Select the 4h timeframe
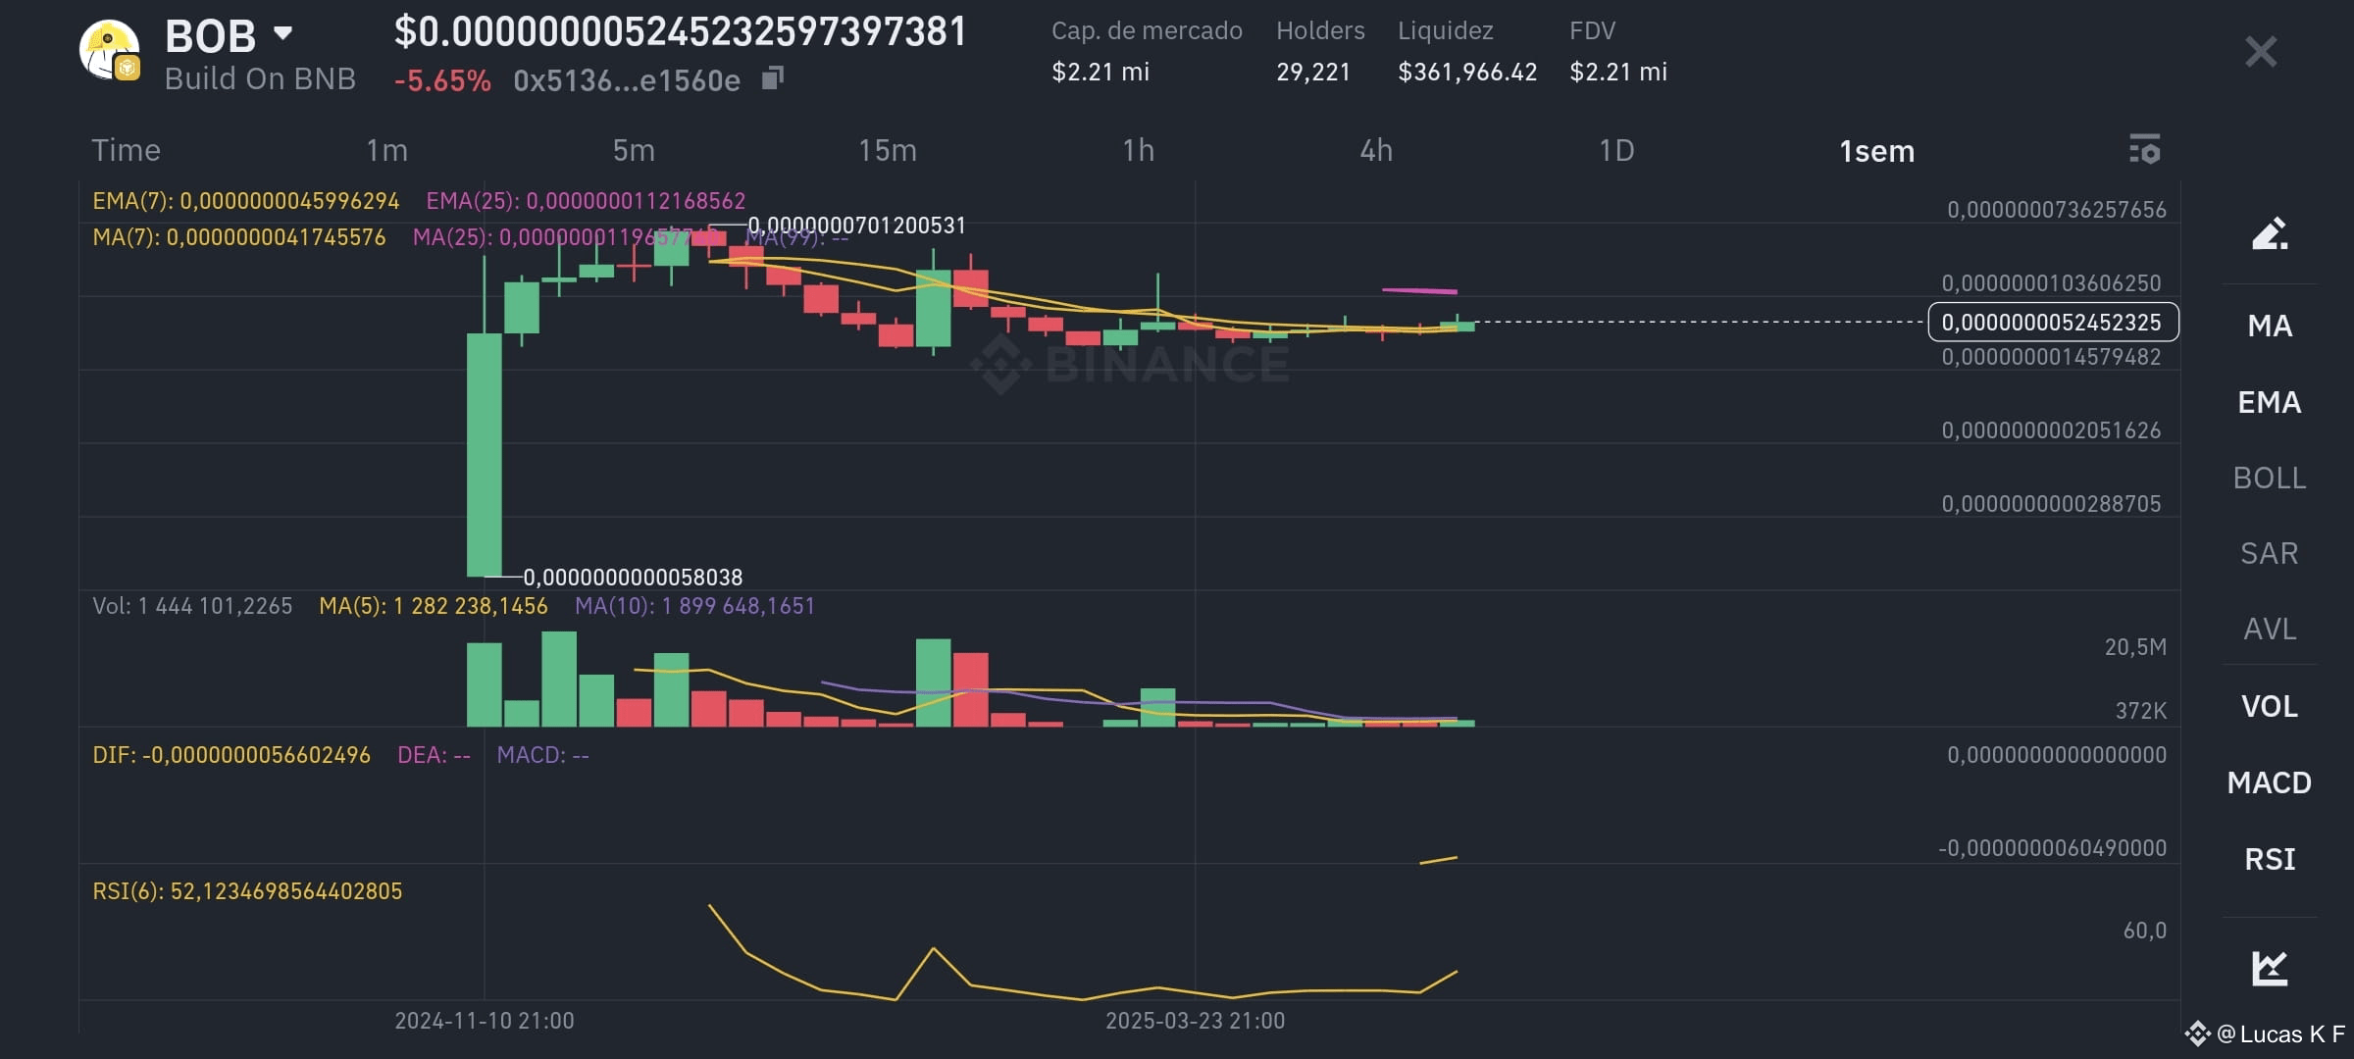2354x1059 pixels. click(1376, 150)
